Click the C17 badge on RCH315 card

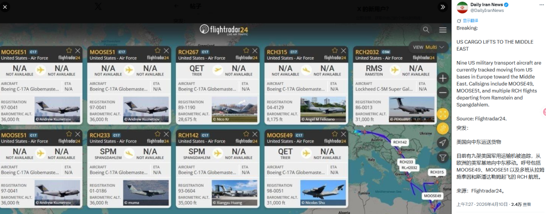click(294, 52)
